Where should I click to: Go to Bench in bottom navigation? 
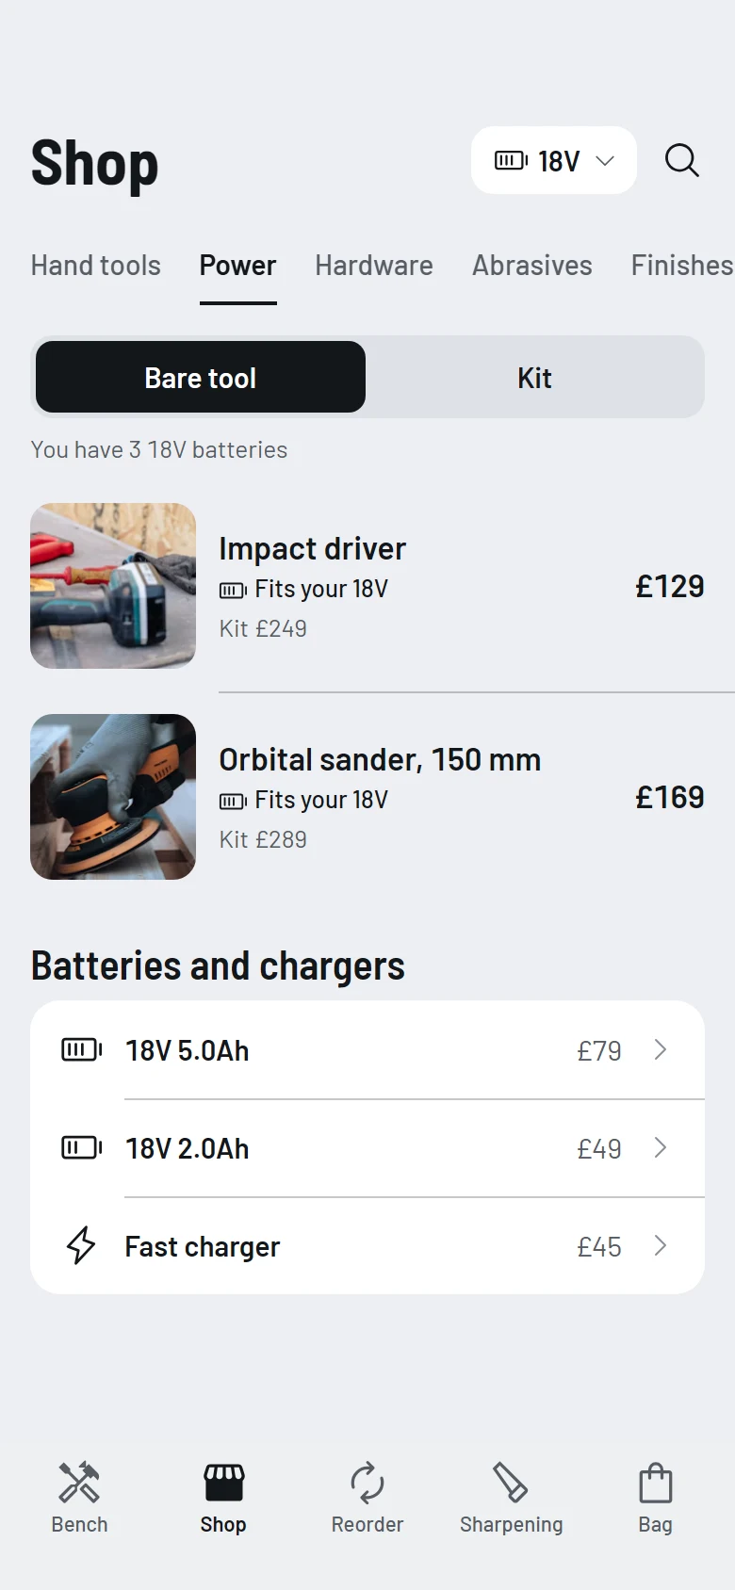[x=80, y=1498]
